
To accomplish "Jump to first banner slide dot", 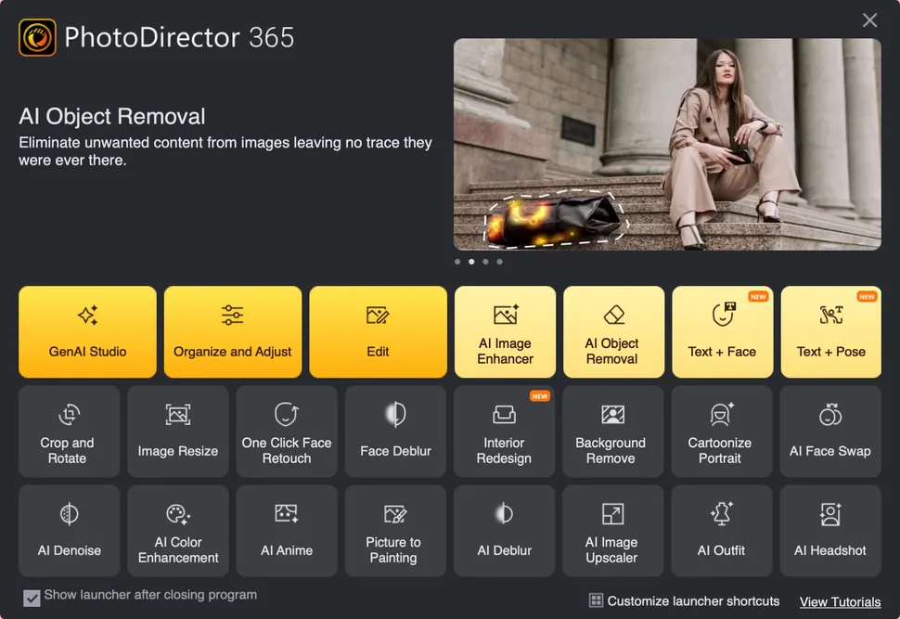I will click(x=457, y=262).
